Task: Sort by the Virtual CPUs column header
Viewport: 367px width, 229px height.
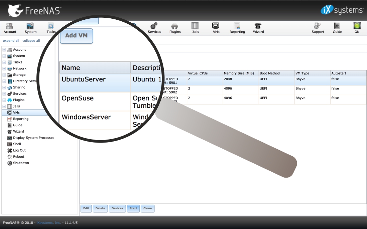Action: 205,73
